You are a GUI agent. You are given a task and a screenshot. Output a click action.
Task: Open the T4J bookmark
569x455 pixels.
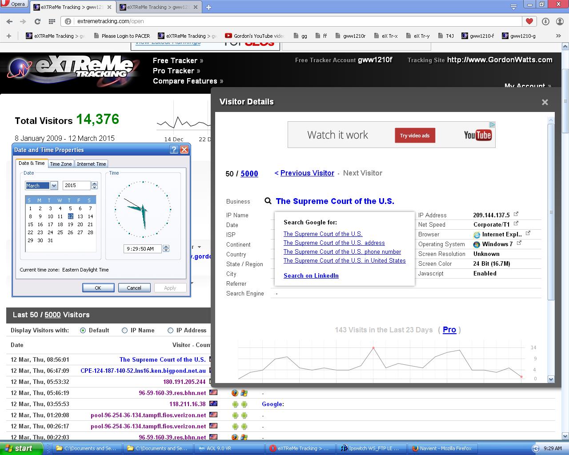446,36
